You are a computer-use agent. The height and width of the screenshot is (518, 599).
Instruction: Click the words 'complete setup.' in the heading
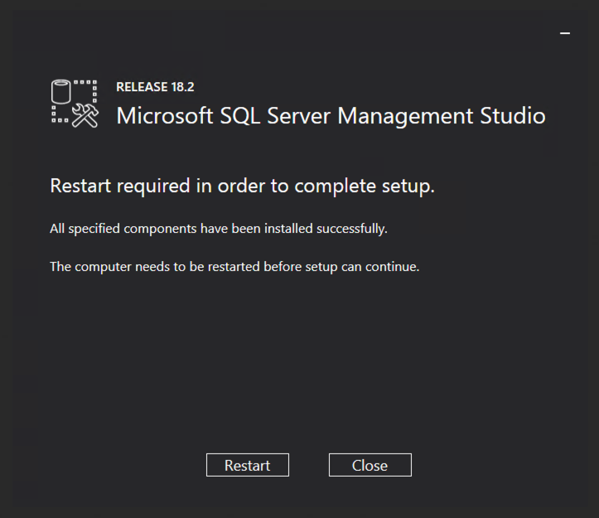coord(365,186)
